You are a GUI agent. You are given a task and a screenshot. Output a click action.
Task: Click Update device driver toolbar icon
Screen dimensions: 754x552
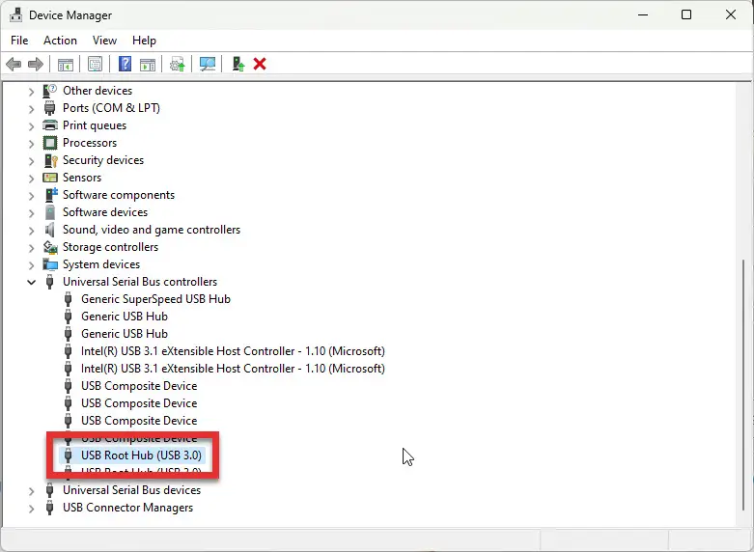tap(177, 64)
